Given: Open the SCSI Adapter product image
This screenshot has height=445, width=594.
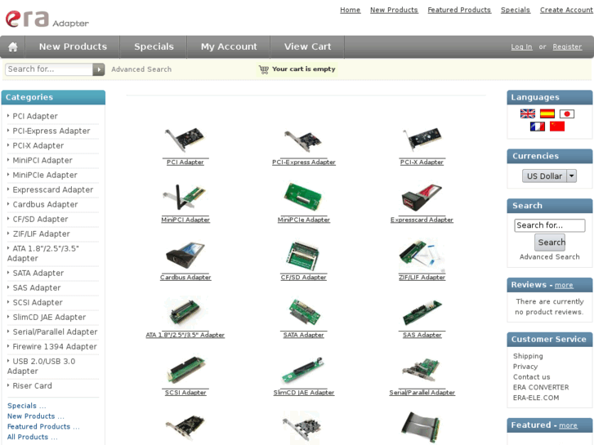Looking at the screenshot, I should click(185, 370).
